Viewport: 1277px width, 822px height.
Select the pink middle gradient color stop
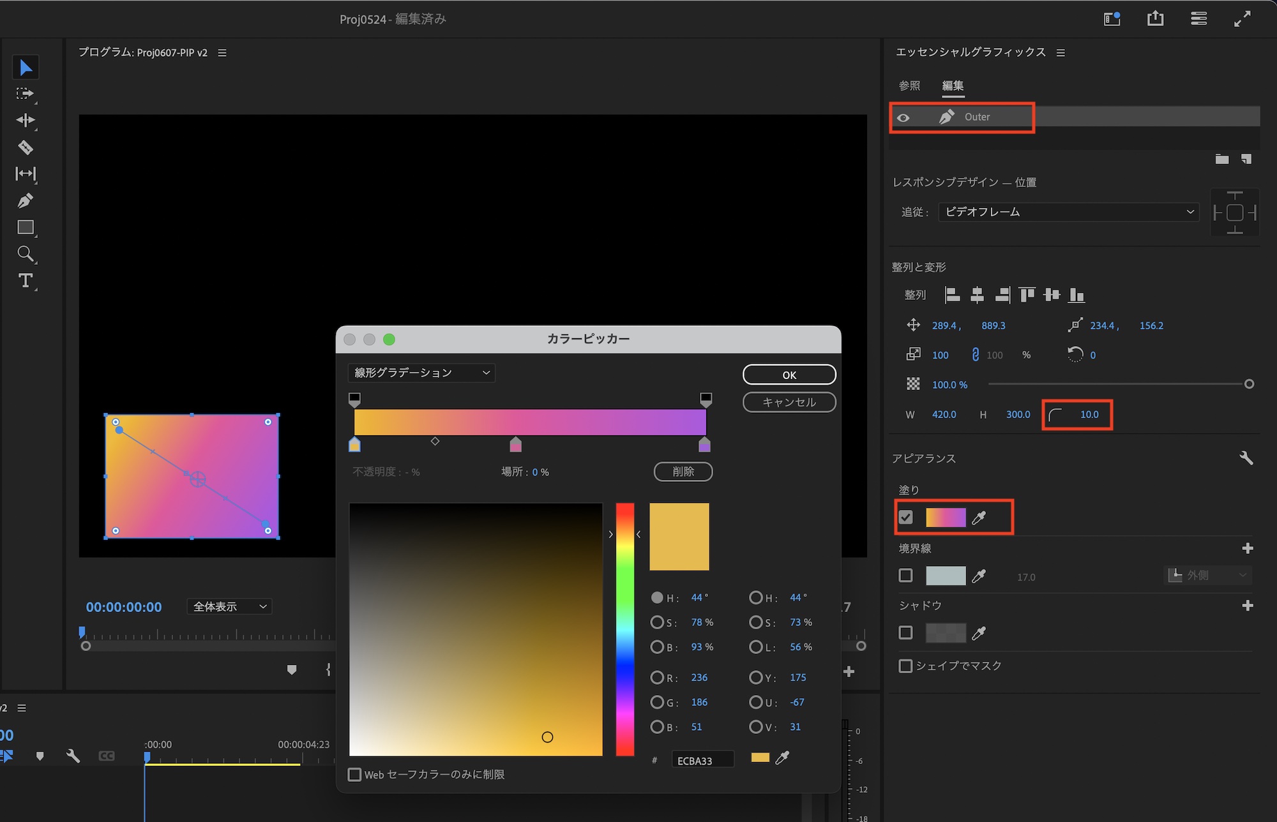click(x=515, y=445)
